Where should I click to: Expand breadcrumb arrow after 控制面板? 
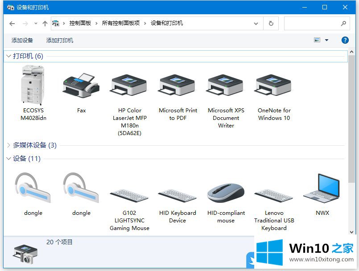pos(96,23)
